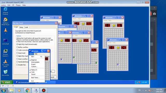Click the Windows XP start button

pos(7,82)
